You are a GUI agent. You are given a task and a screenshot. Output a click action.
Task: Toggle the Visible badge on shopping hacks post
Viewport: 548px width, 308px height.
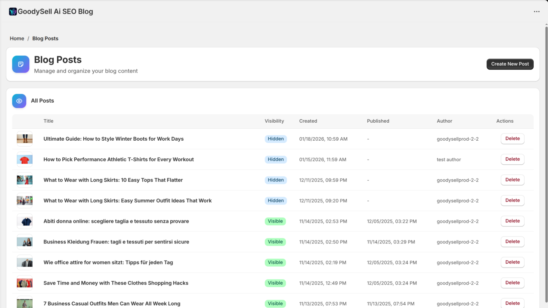[x=275, y=283]
